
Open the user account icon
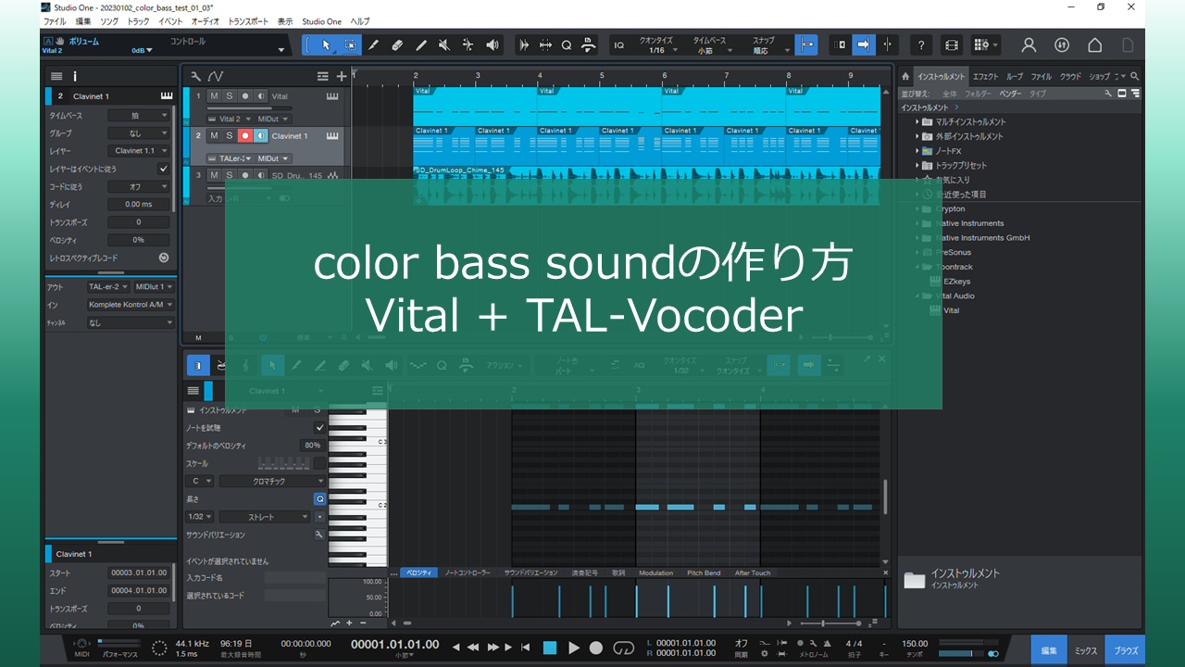(x=1029, y=44)
